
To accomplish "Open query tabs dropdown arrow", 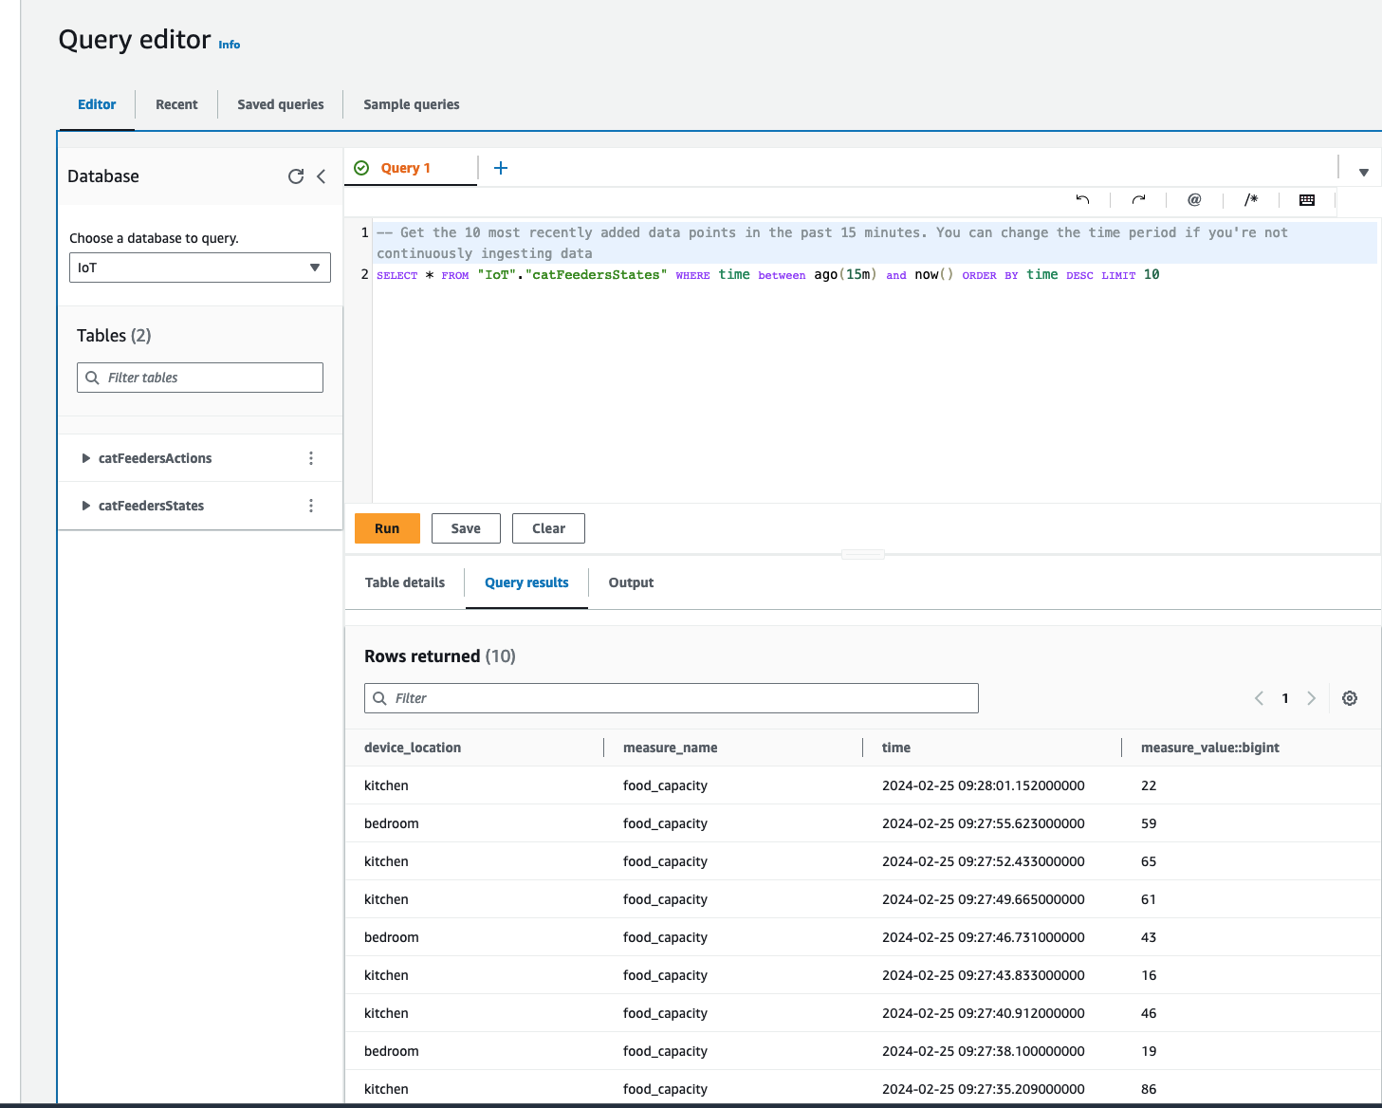I will click(1363, 173).
